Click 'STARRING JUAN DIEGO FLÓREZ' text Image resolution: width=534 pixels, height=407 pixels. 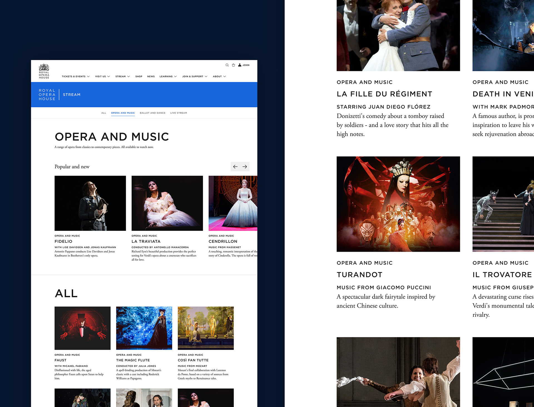pos(384,107)
